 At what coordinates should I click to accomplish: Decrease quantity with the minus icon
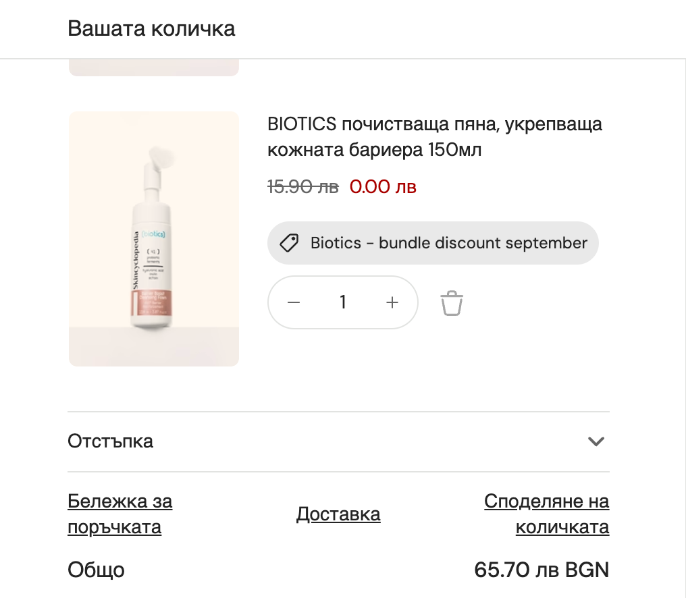point(294,303)
